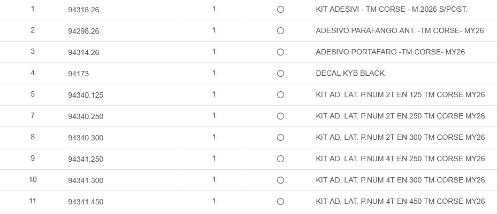Screen dimensions: 497x214
Task: Choose radio button for part 94341.250
Action: click(x=280, y=159)
